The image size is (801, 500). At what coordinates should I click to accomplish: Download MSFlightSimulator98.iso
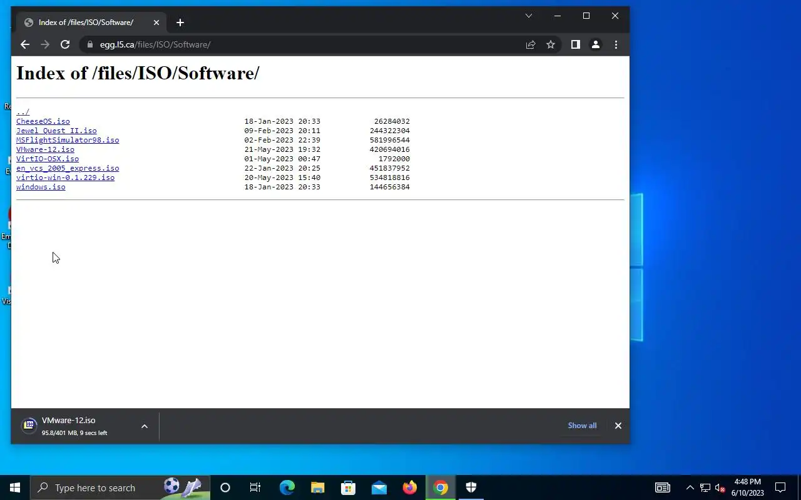[68, 140]
